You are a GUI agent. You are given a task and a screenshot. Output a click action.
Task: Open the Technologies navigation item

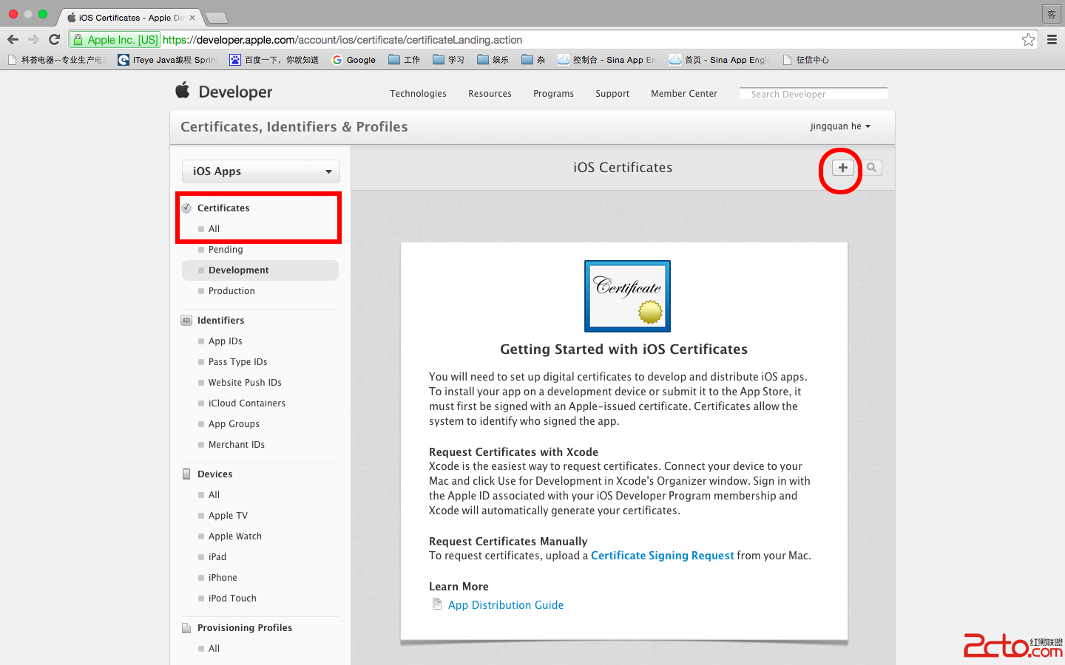tap(418, 94)
